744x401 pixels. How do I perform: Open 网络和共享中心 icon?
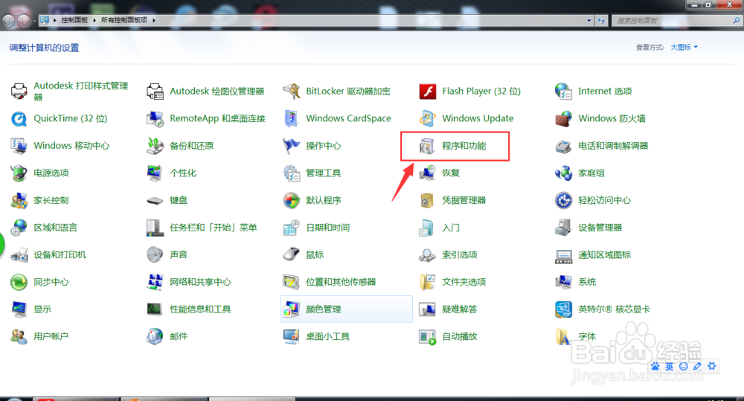point(155,282)
